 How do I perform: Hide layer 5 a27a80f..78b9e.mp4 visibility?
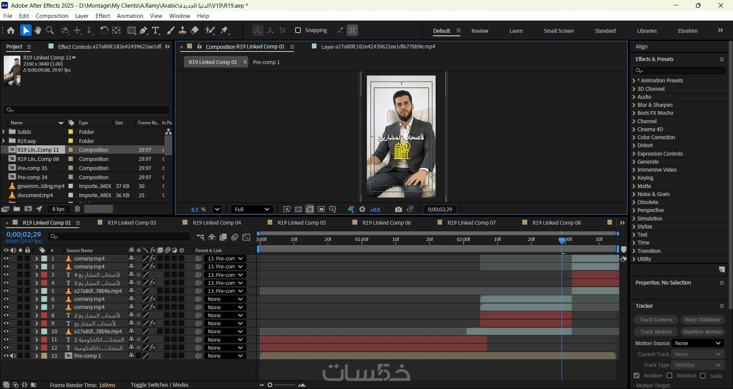click(x=6, y=291)
